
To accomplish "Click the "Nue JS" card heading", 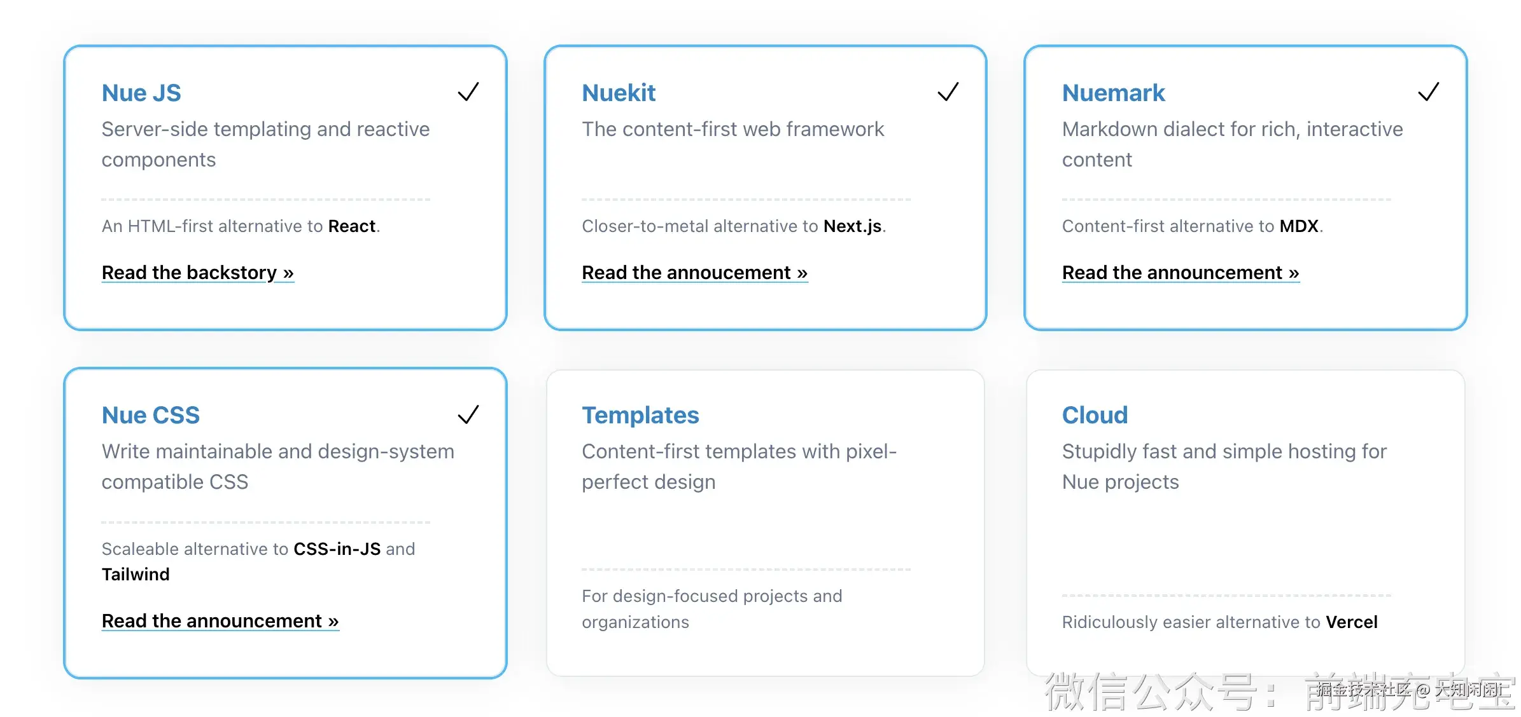I will click(x=141, y=93).
